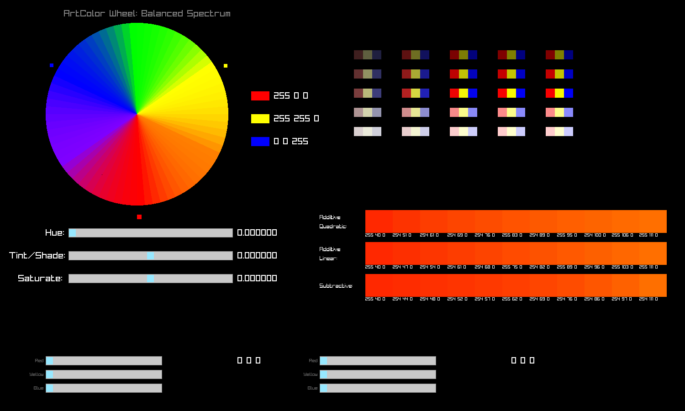Click the small blue marker beside the wheel
The image size is (685, 411).
(x=52, y=65)
